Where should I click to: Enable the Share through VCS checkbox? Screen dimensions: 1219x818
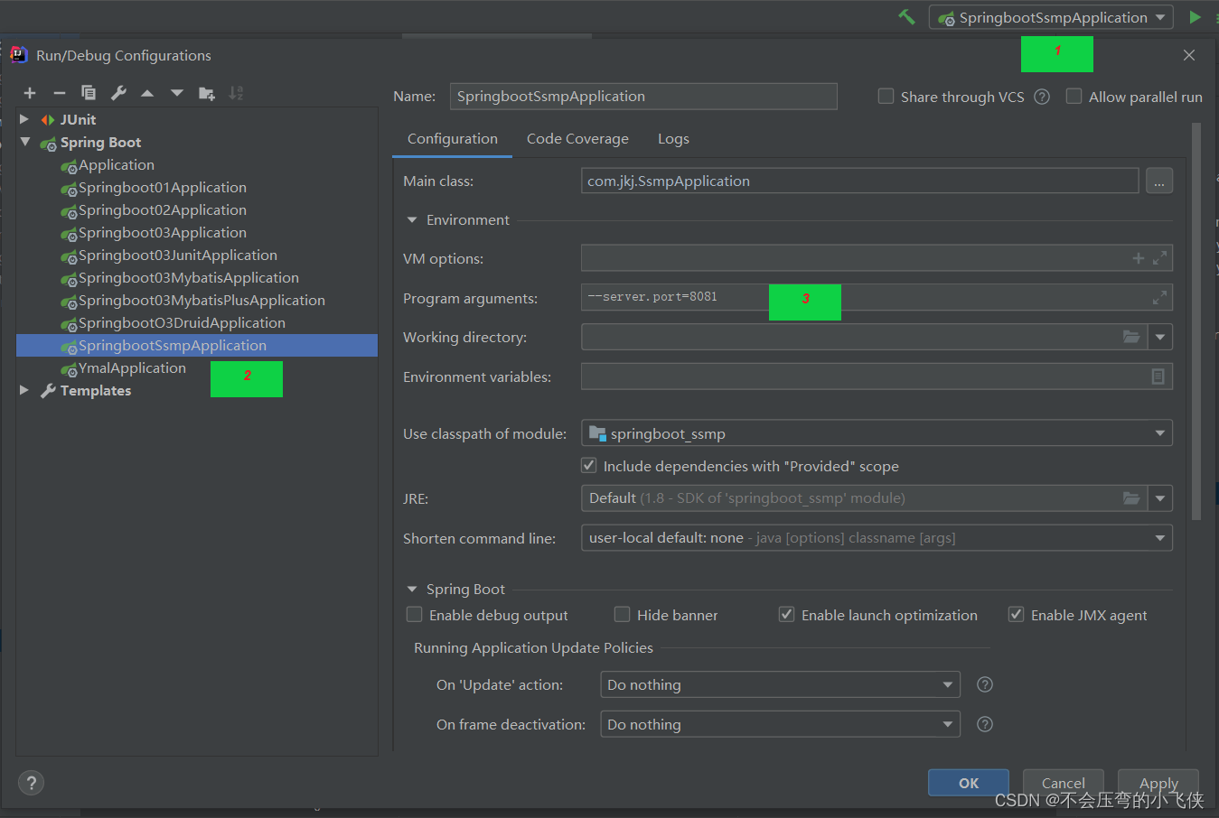pyautogui.click(x=886, y=97)
